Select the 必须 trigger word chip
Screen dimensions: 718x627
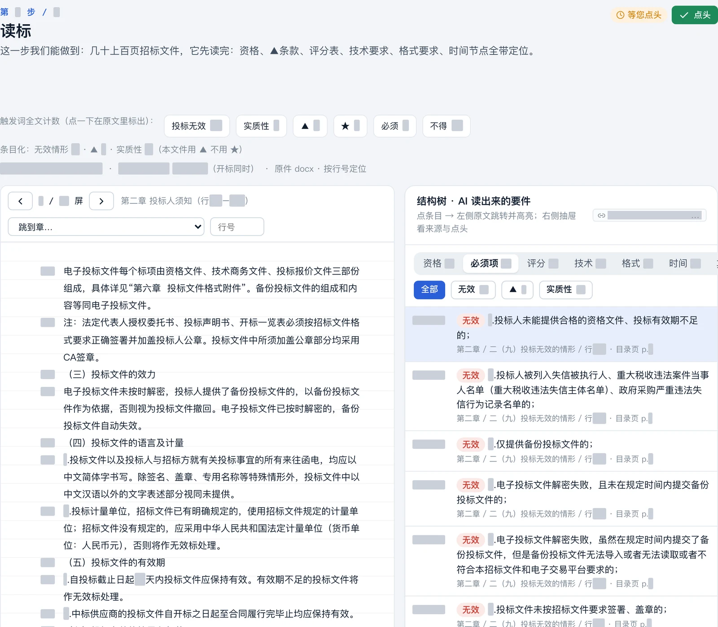(395, 126)
